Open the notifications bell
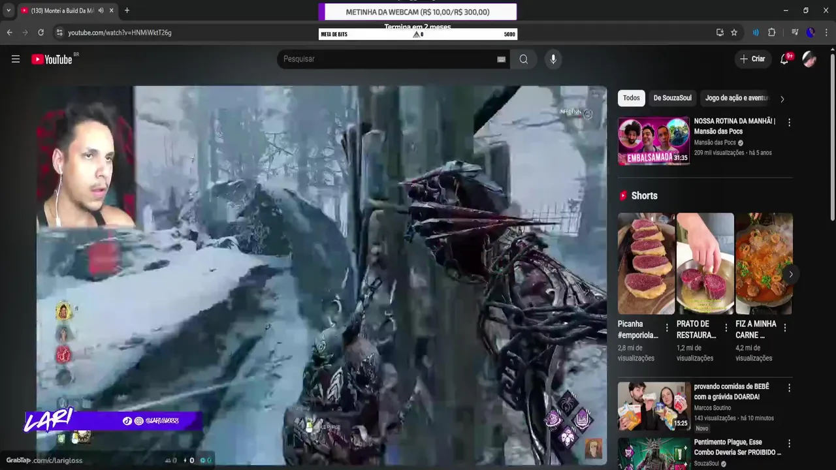The width and height of the screenshot is (836, 470). tap(785, 59)
